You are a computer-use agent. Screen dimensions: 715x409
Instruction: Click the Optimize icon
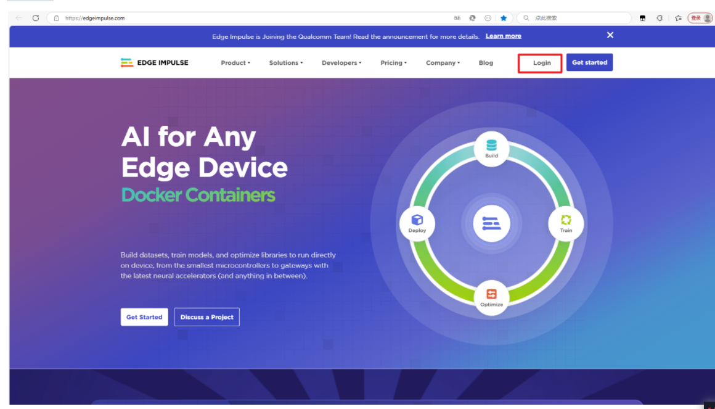click(492, 297)
